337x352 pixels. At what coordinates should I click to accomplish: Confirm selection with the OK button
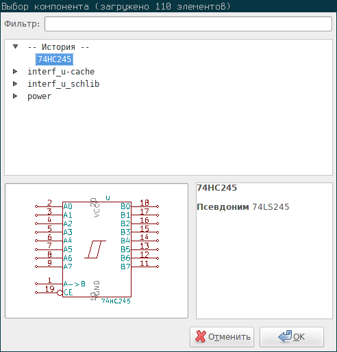pyautogui.click(x=292, y=337)
